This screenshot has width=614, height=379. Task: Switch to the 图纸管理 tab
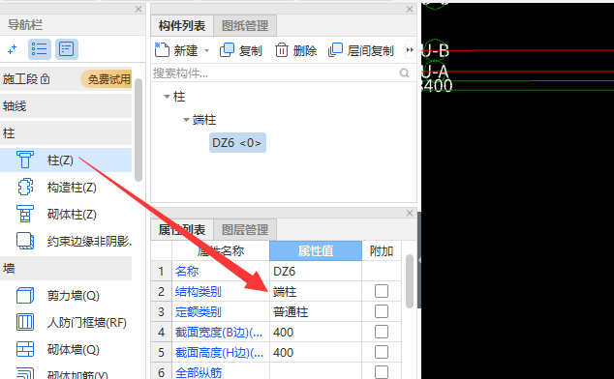pyautogui.click(x=245, y=26)
